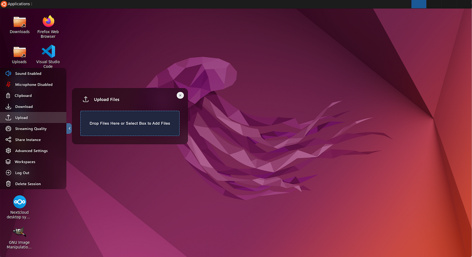The image size is (472, 257).
Task: Click the blue workspace switcher box
Action: [419, 4]
